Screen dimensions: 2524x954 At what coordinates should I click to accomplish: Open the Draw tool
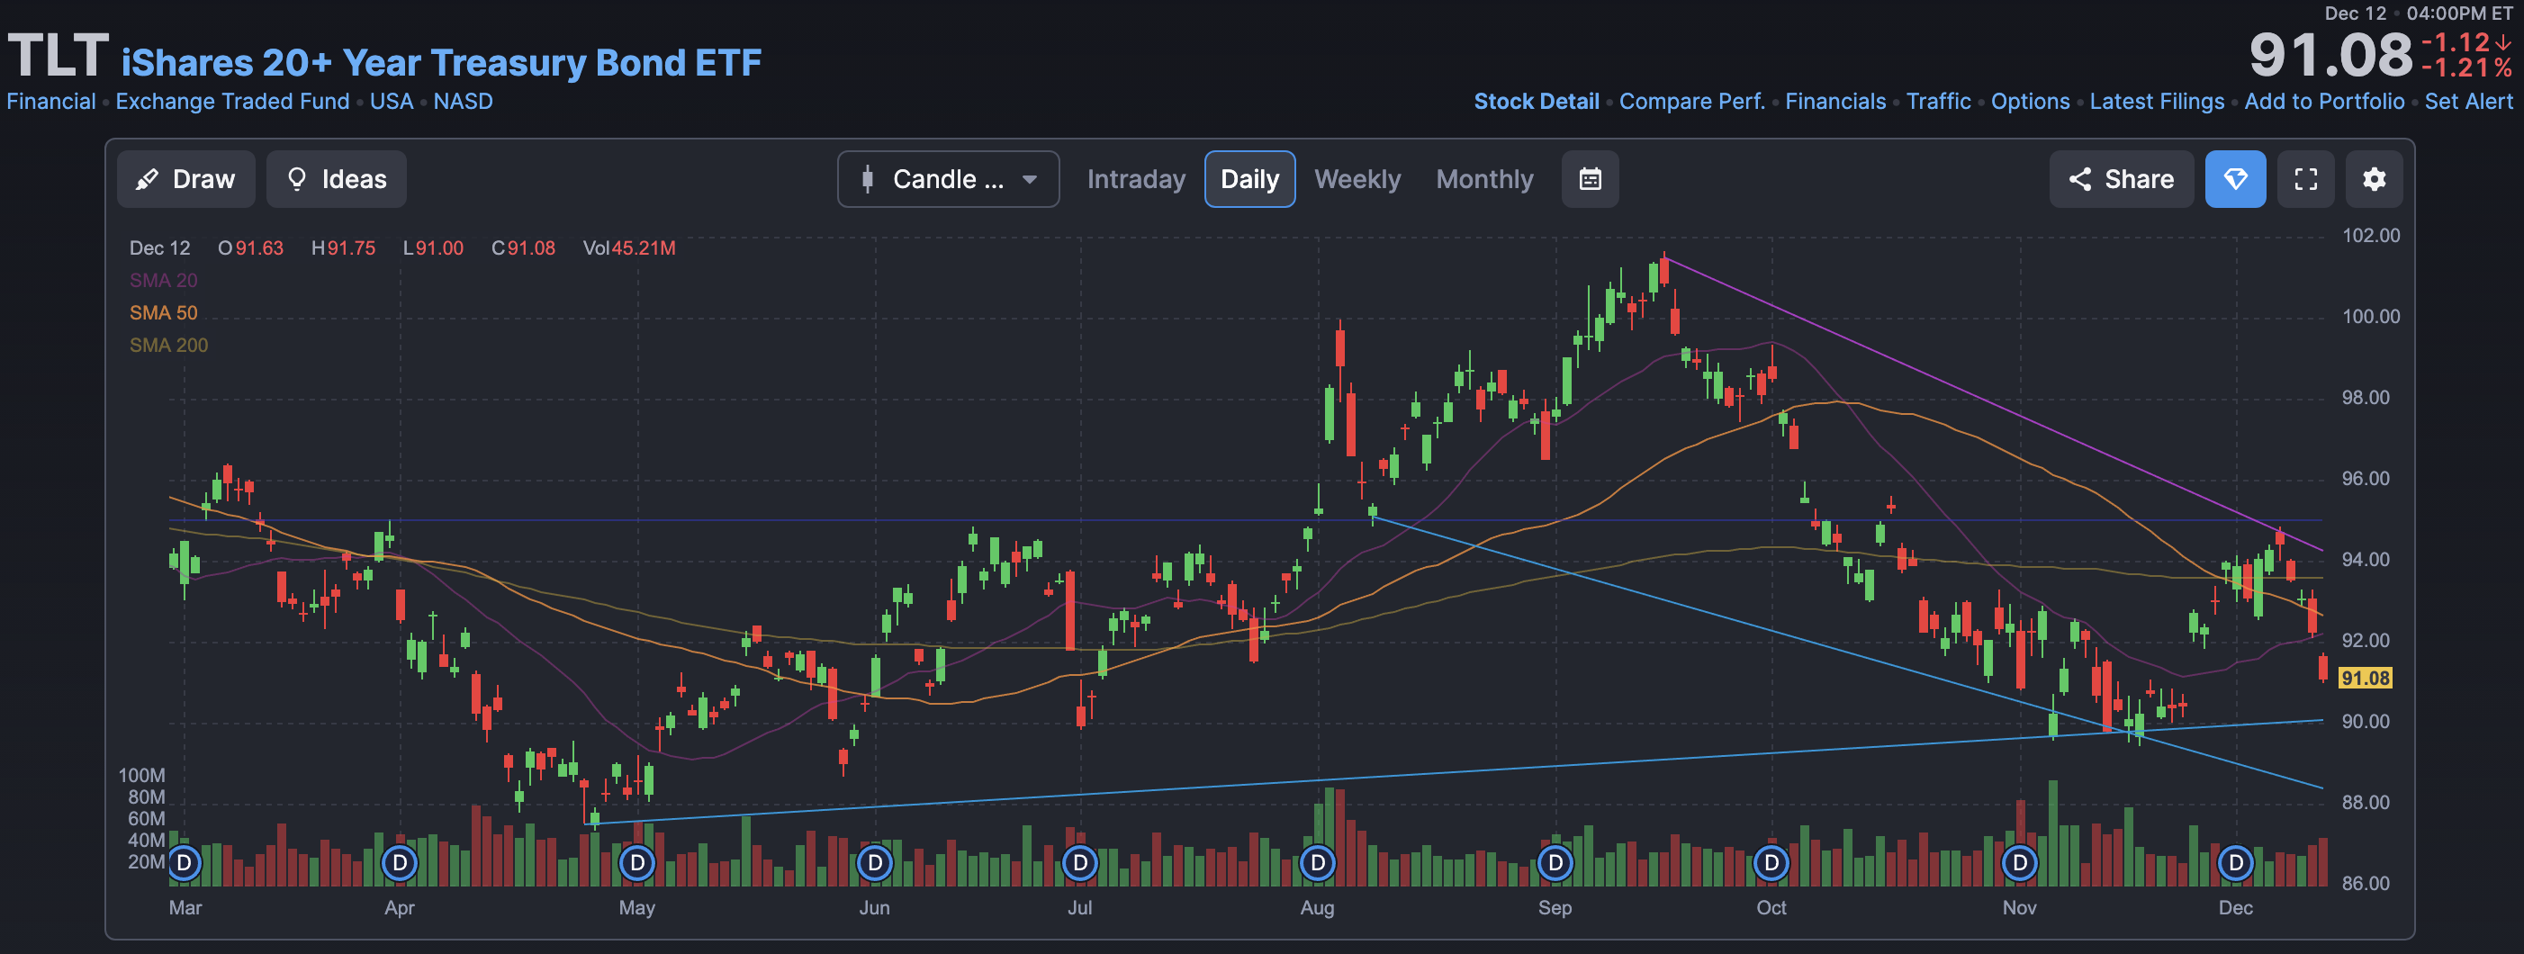pos(186,179)
